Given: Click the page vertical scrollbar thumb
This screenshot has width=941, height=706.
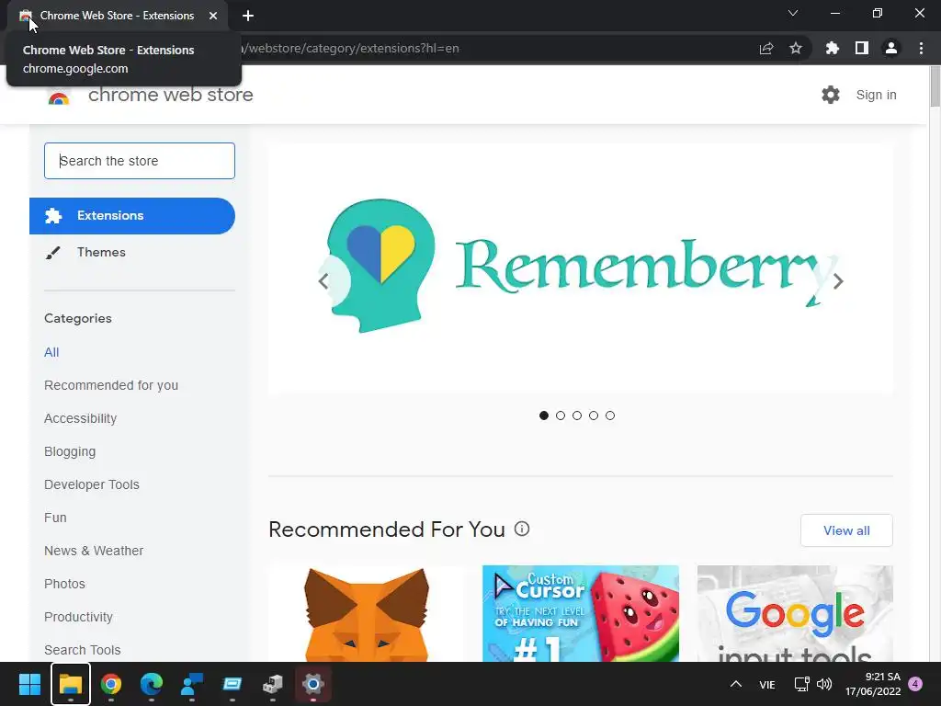Looking at the screenshot, I should 935,87.
